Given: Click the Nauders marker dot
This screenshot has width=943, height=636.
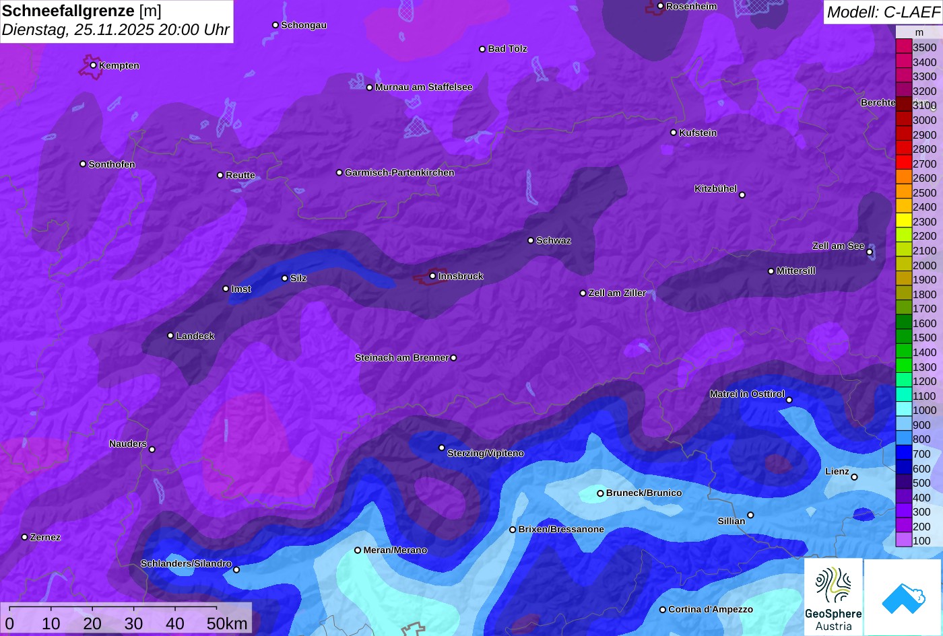Looking at the screenshot, I should click(x=152, y=450).
